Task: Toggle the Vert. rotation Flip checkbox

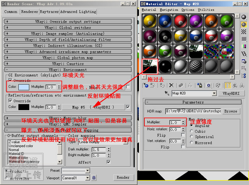Action: click(183, 147)
